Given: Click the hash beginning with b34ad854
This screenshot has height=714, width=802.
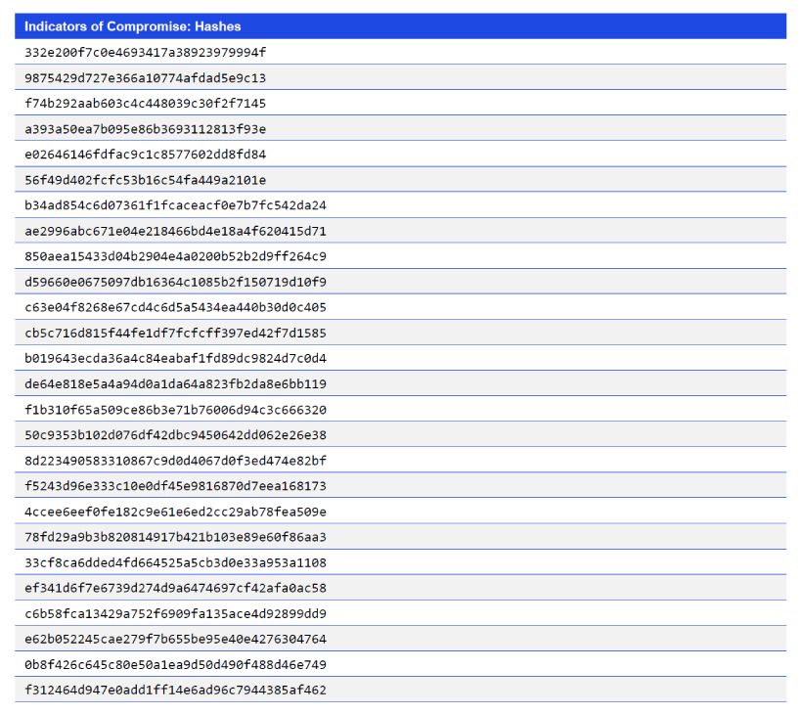Looking at the screenshot, I should tap(176, 204).
